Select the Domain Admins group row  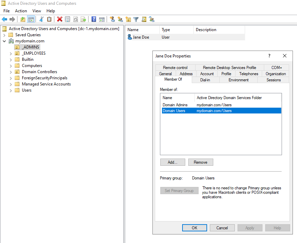click(x=221, y=105)
